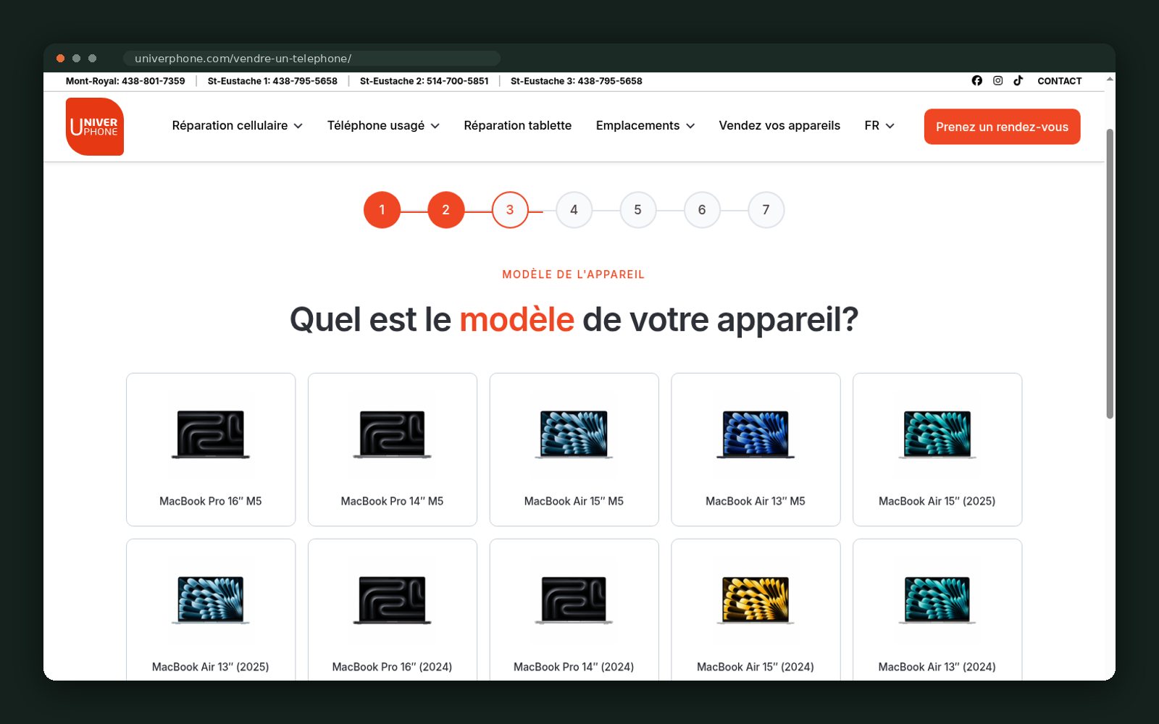Call St-Eustache 2 number 514-700-5851

point(424,81)
